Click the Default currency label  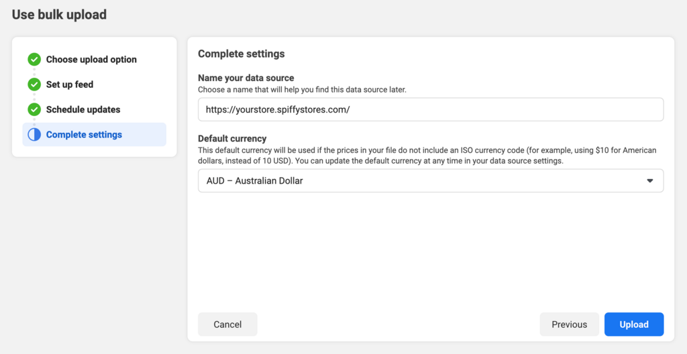pos(232,138)
